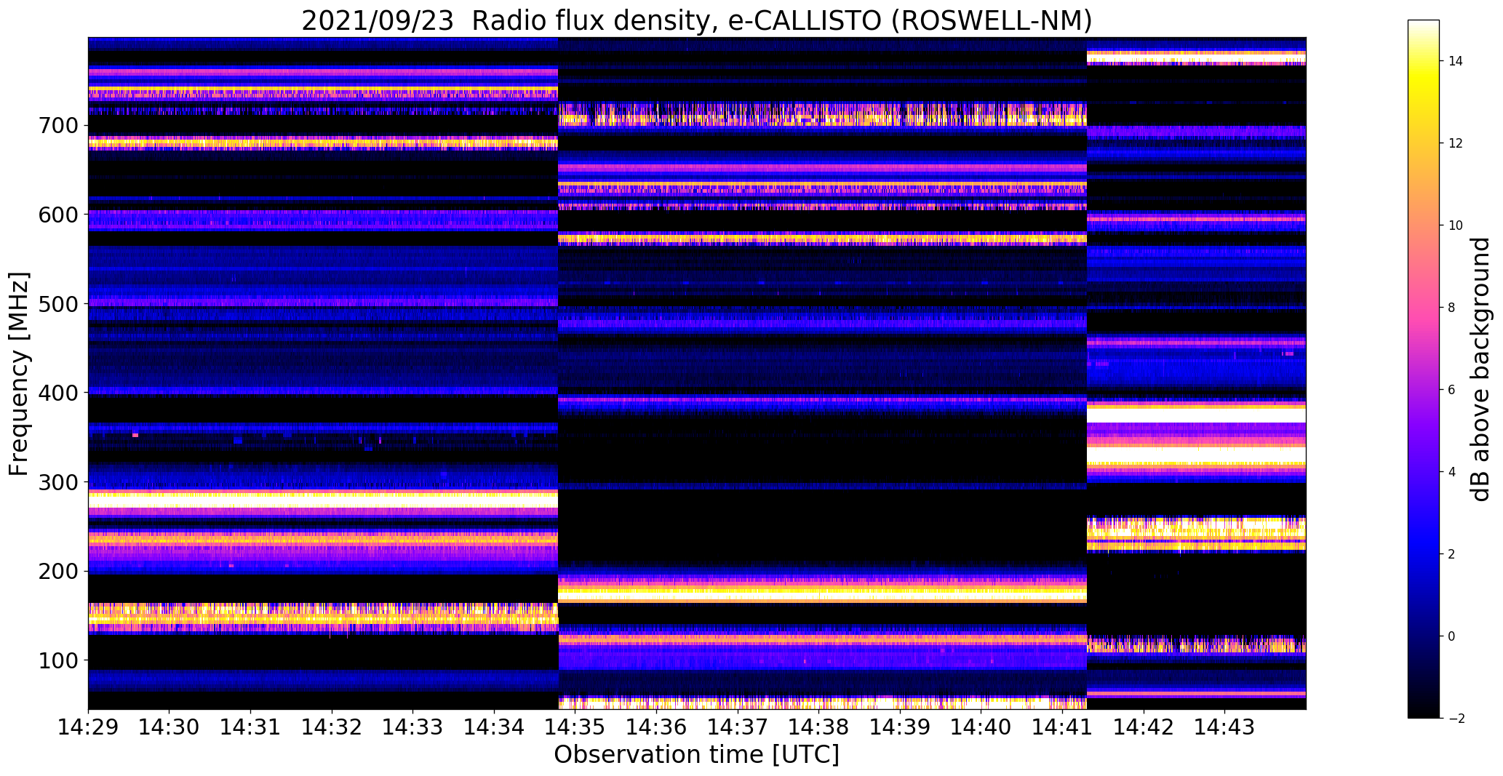The height and width of the screenshot is (776, 1503).
Task: Click the 14:34 time tick label
Action: pyautogui.click(x=495, y=727)
